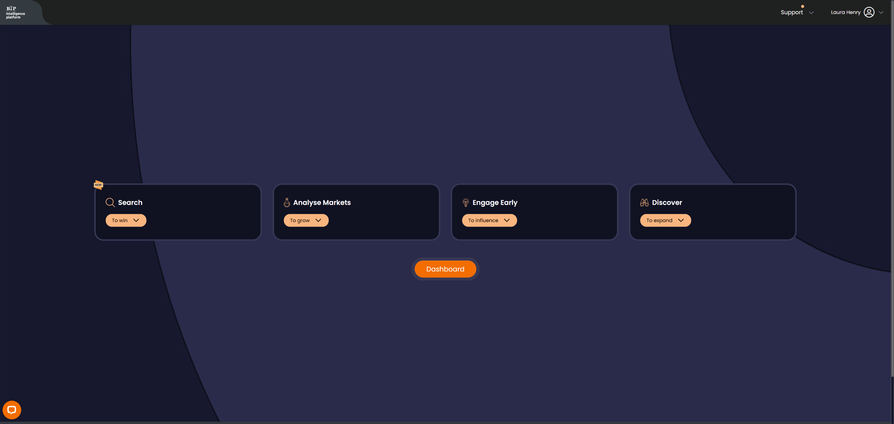Viewport: 894px width, 424px height.
Task: Expand the To grow dropdown
Action: pos(306,220)
